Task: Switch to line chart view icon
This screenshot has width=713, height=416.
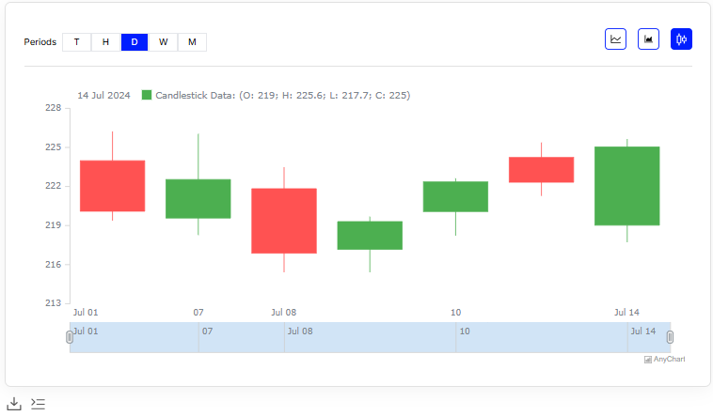Action: coord(616,39)
